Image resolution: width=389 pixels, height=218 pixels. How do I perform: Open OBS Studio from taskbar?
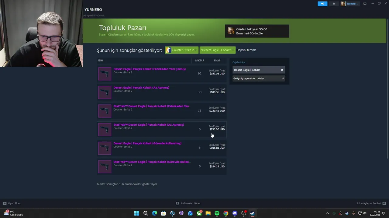(x=243, y=213)
